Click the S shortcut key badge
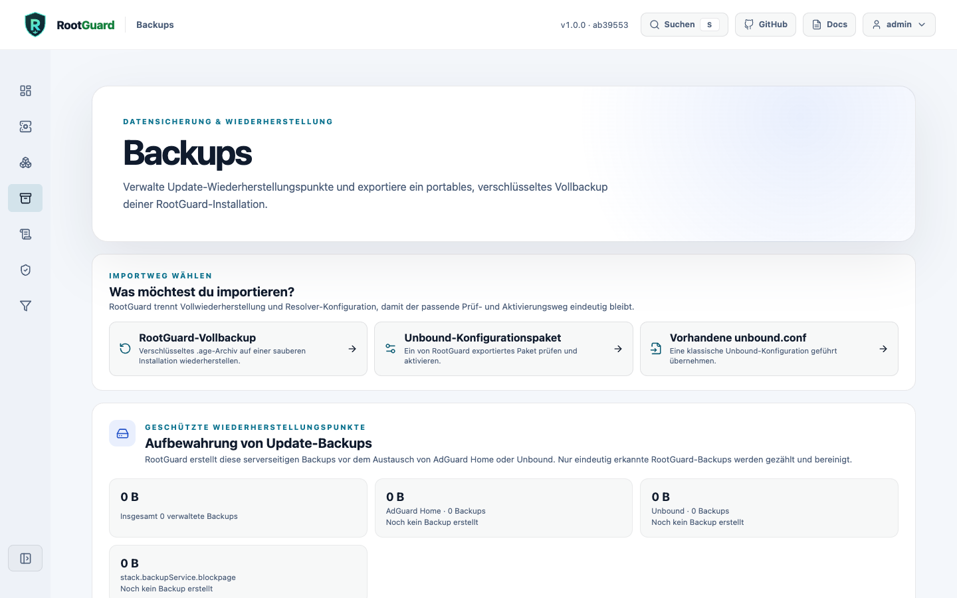957x598 pixels. tap(710, 25)
